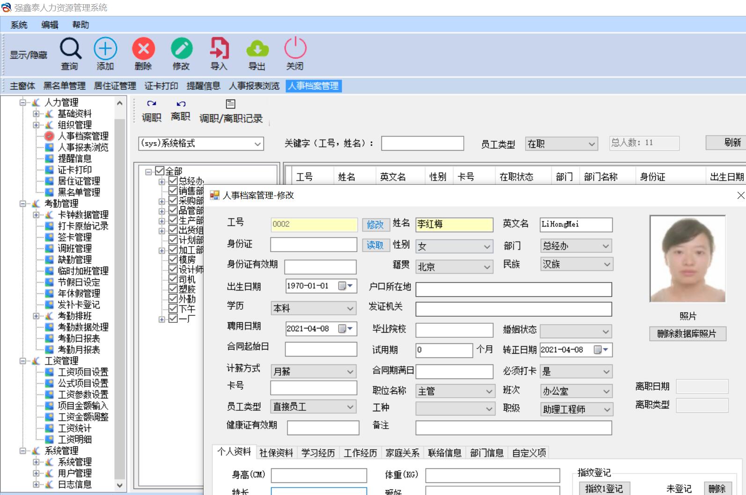Screen dimensions: 746x495
Task: Click the 关键字 search input field
Action: 422,144
